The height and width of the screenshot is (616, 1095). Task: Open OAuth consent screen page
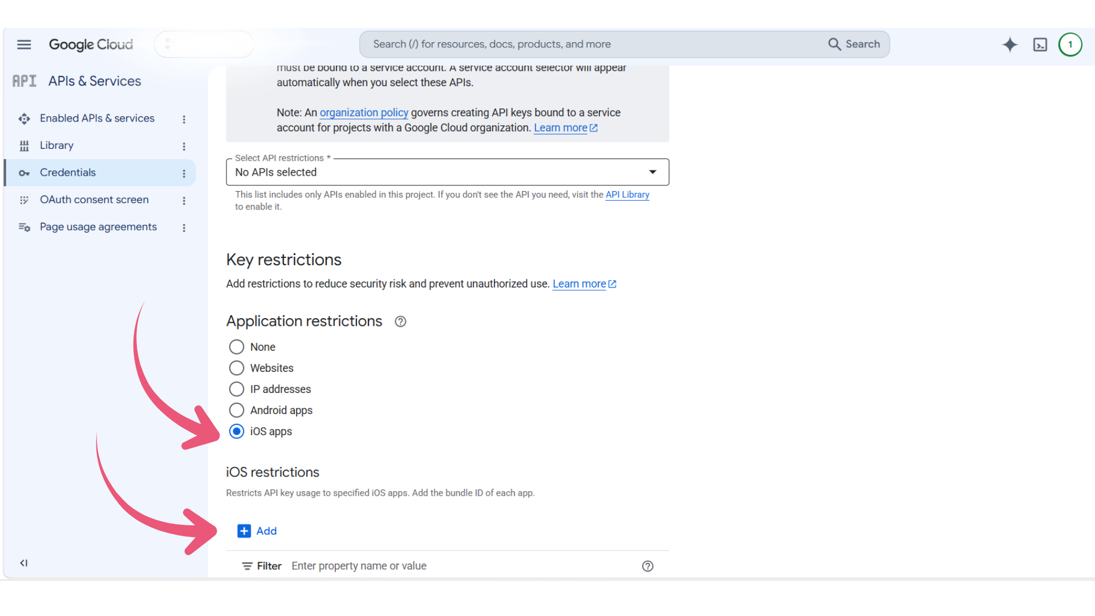94,200
